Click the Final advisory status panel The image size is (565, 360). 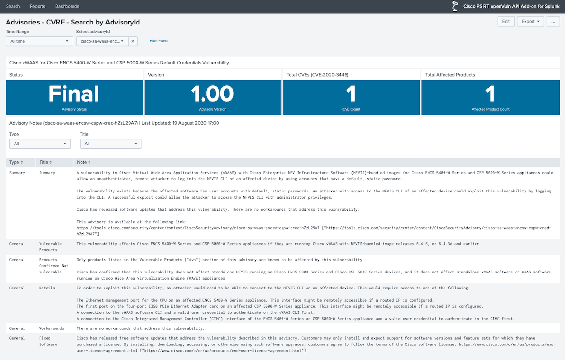coord(74,97)
